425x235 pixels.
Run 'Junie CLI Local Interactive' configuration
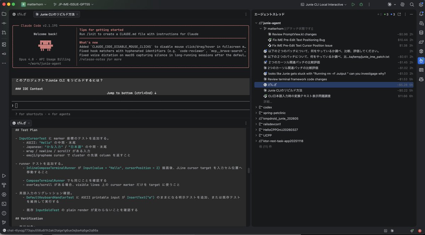(353, 5)
